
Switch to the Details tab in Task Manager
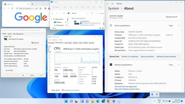pyautogui.click(x=86, y=43)
